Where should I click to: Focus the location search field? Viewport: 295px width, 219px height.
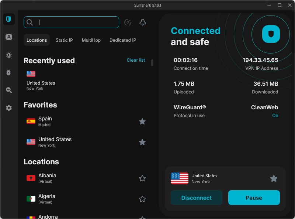71,22
